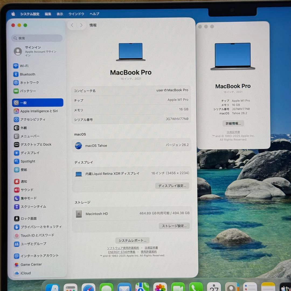291x291 pixels.
Task: Open システムレポート...
Action: point(132,240)
